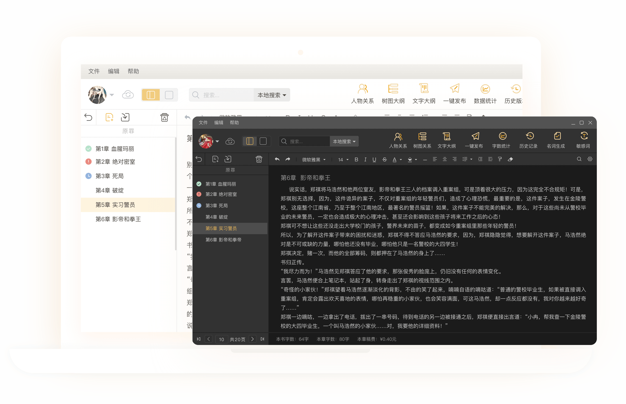This screenshot has width=626, height=404.
Task: Click the eraser clear formatting icon
Action: [x=510, y=159]
